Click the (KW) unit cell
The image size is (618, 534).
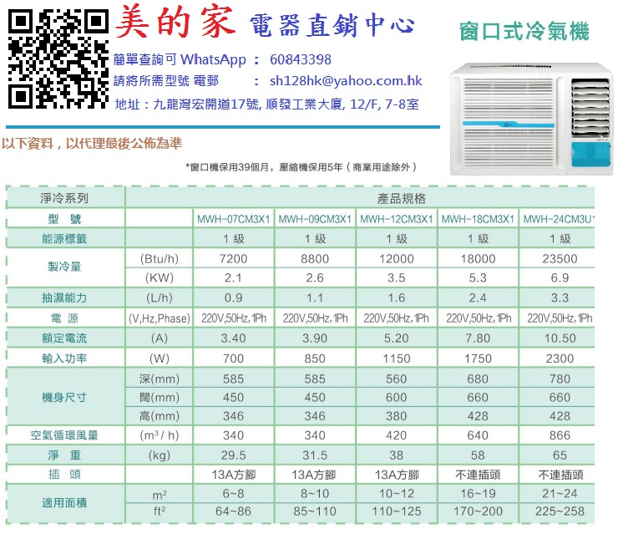[x=160, y=277]
